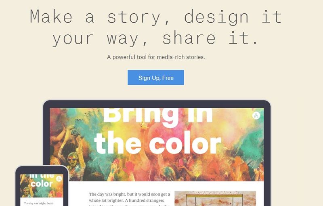Click the hero photo inside the phone mockup
Viewport: 323px width, 206px height.
(x=42, y=186)
